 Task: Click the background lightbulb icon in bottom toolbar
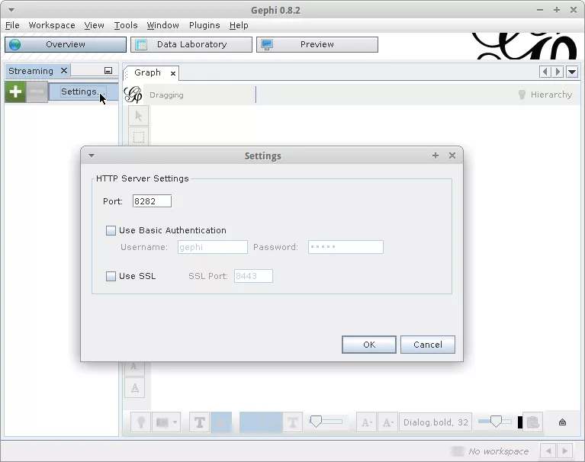point(140,422)
